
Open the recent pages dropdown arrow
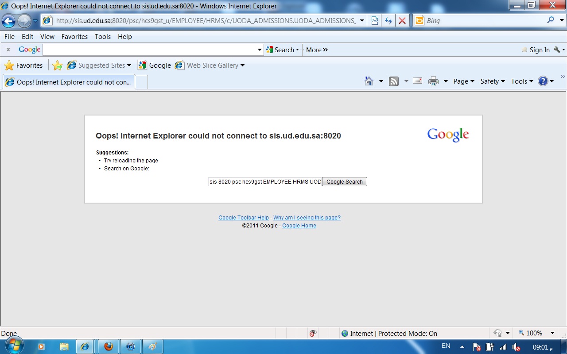35,21
